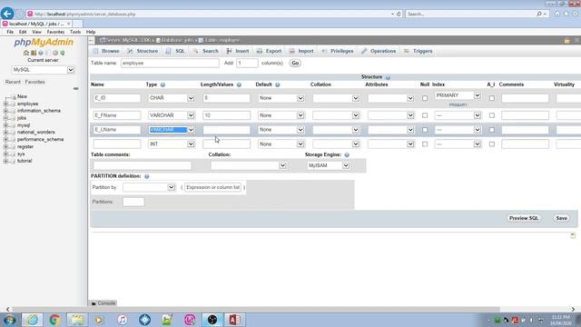The image size is (581, 327).
Task: Switch to the Insert tab
Action: [x=238, y=51]
